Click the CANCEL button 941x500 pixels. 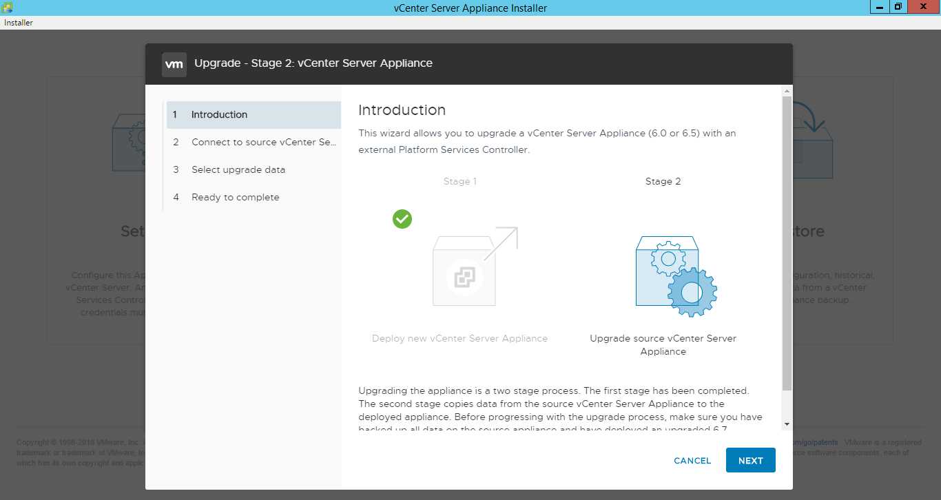(x=692, y=460)
